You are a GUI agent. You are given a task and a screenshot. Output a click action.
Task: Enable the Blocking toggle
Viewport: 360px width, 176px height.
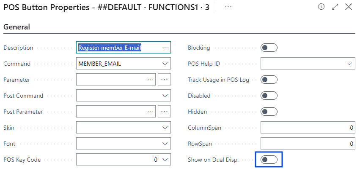(269, 48)
